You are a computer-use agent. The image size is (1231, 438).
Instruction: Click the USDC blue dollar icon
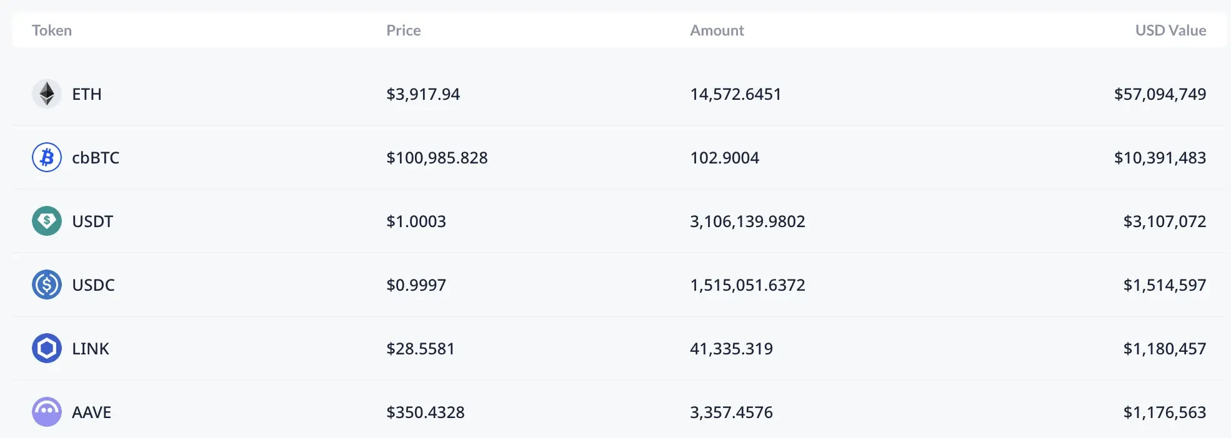click(x=47, y=285)
